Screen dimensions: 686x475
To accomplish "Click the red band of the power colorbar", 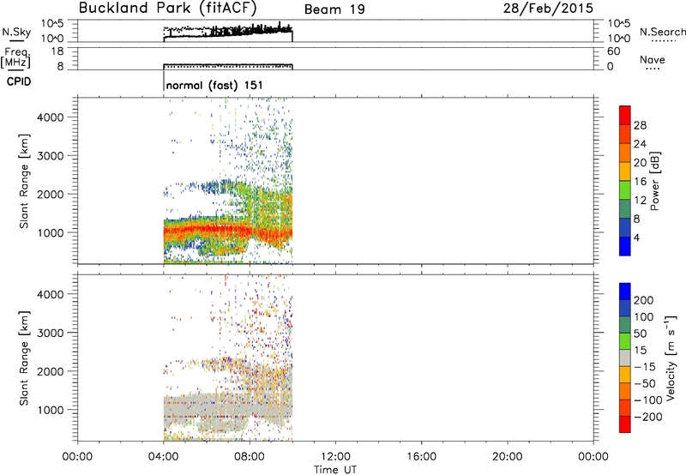I will [625, 115].
